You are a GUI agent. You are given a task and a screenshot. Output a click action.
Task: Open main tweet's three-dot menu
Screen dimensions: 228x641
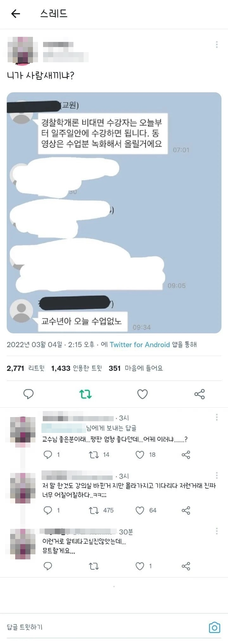click(217, 44)
